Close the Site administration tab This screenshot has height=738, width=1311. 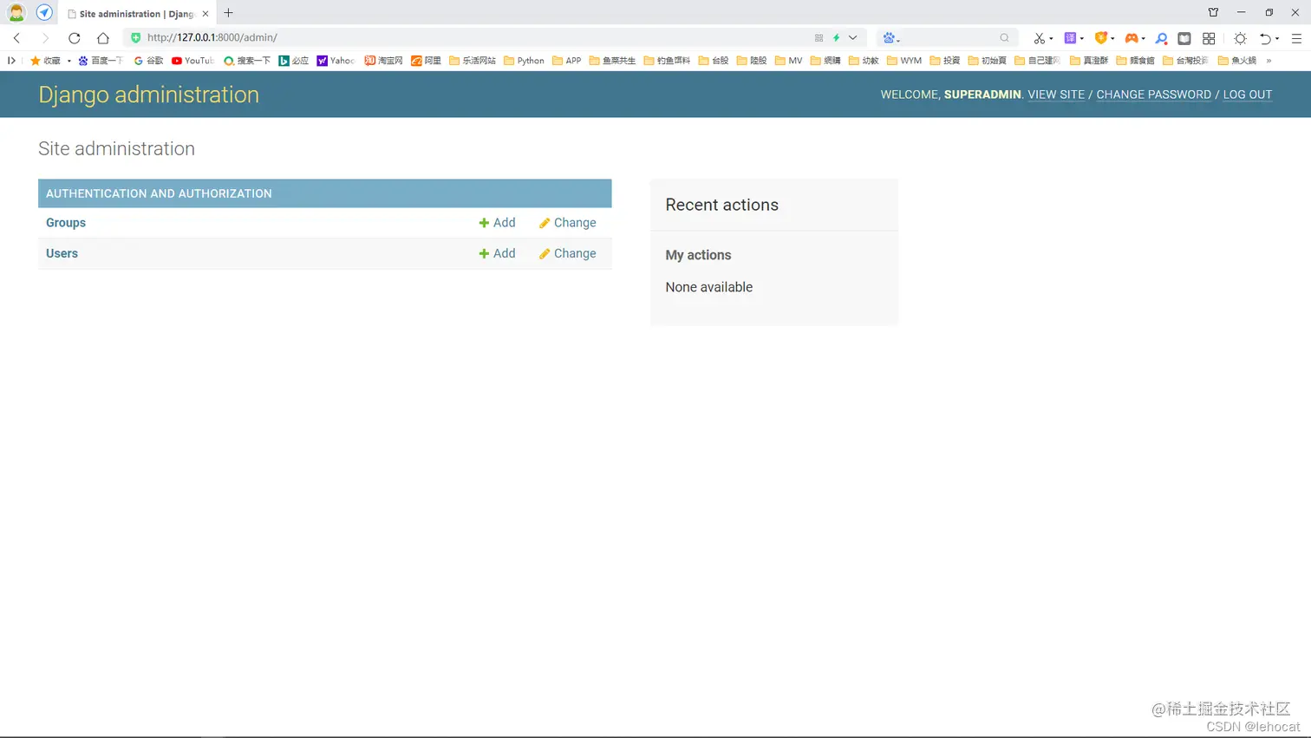205,14
